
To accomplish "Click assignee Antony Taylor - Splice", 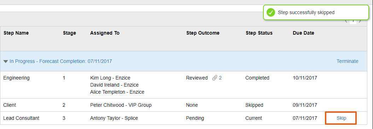I will pyautogui.click(x=114, y=118).
